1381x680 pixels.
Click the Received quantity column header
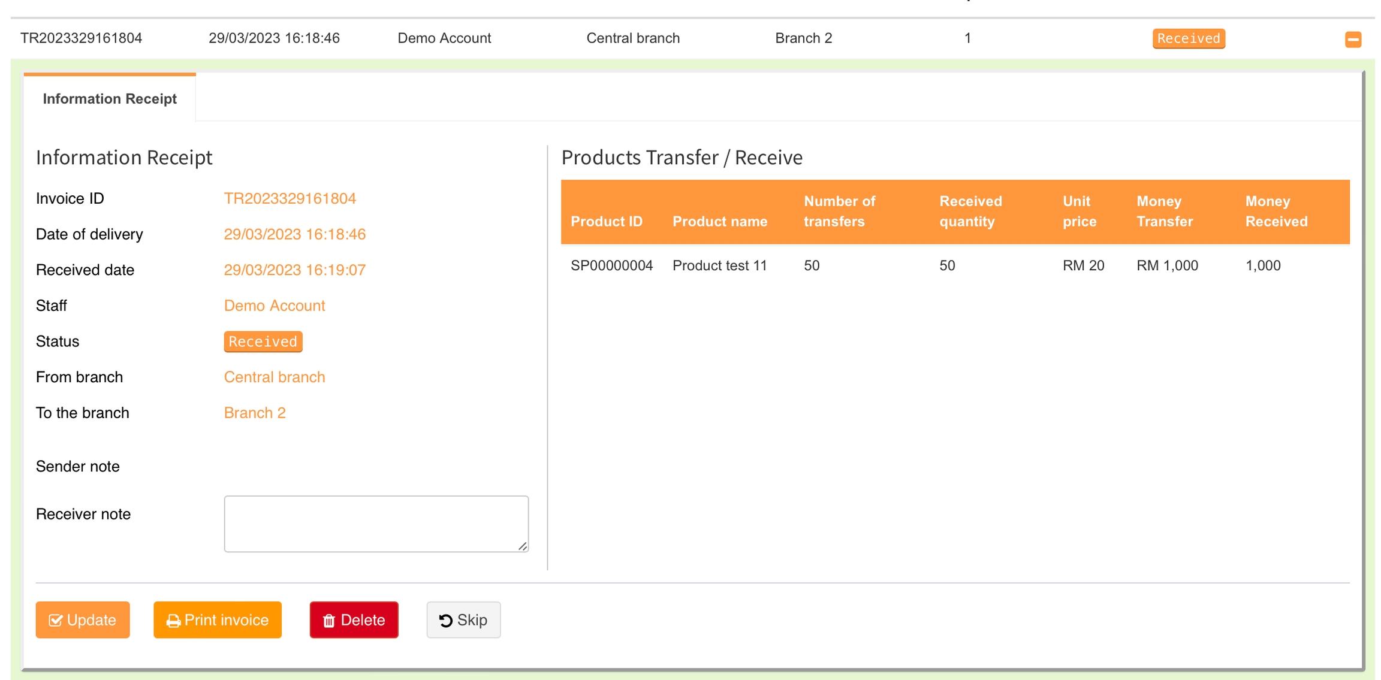(x=970, y=211)
